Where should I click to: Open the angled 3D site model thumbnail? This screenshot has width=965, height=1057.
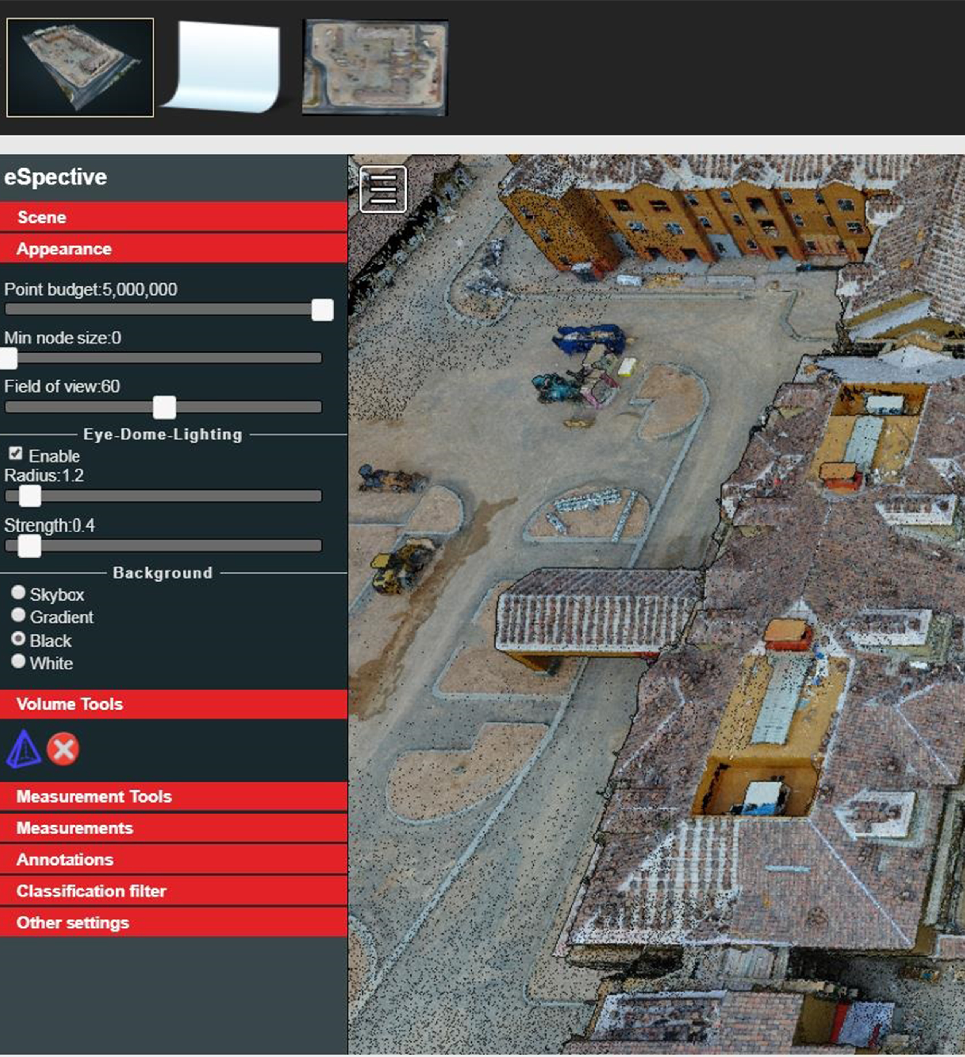pos(80,68)
